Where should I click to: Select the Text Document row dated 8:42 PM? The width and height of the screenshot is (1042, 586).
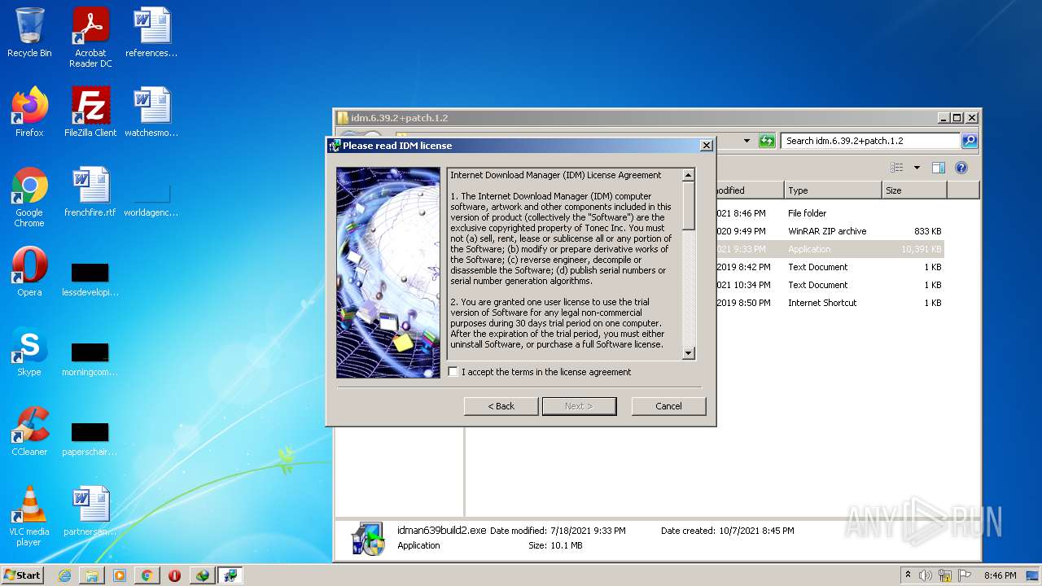click(830, 267)
